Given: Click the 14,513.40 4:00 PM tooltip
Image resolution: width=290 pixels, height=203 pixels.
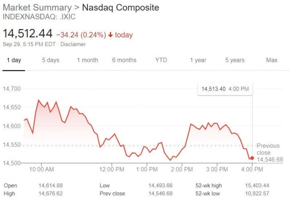Looking at the screenshot, I should [225, 89].
